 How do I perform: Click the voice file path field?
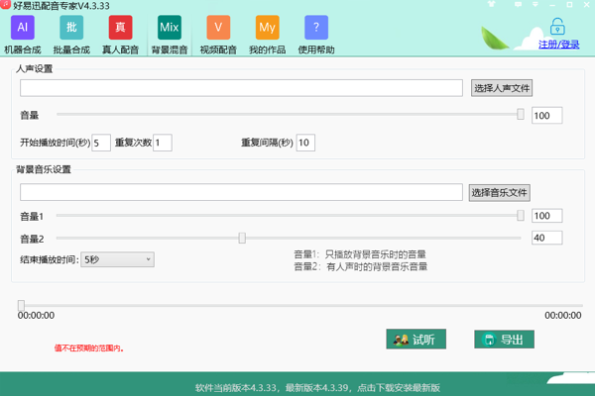[x=241, y=88]
